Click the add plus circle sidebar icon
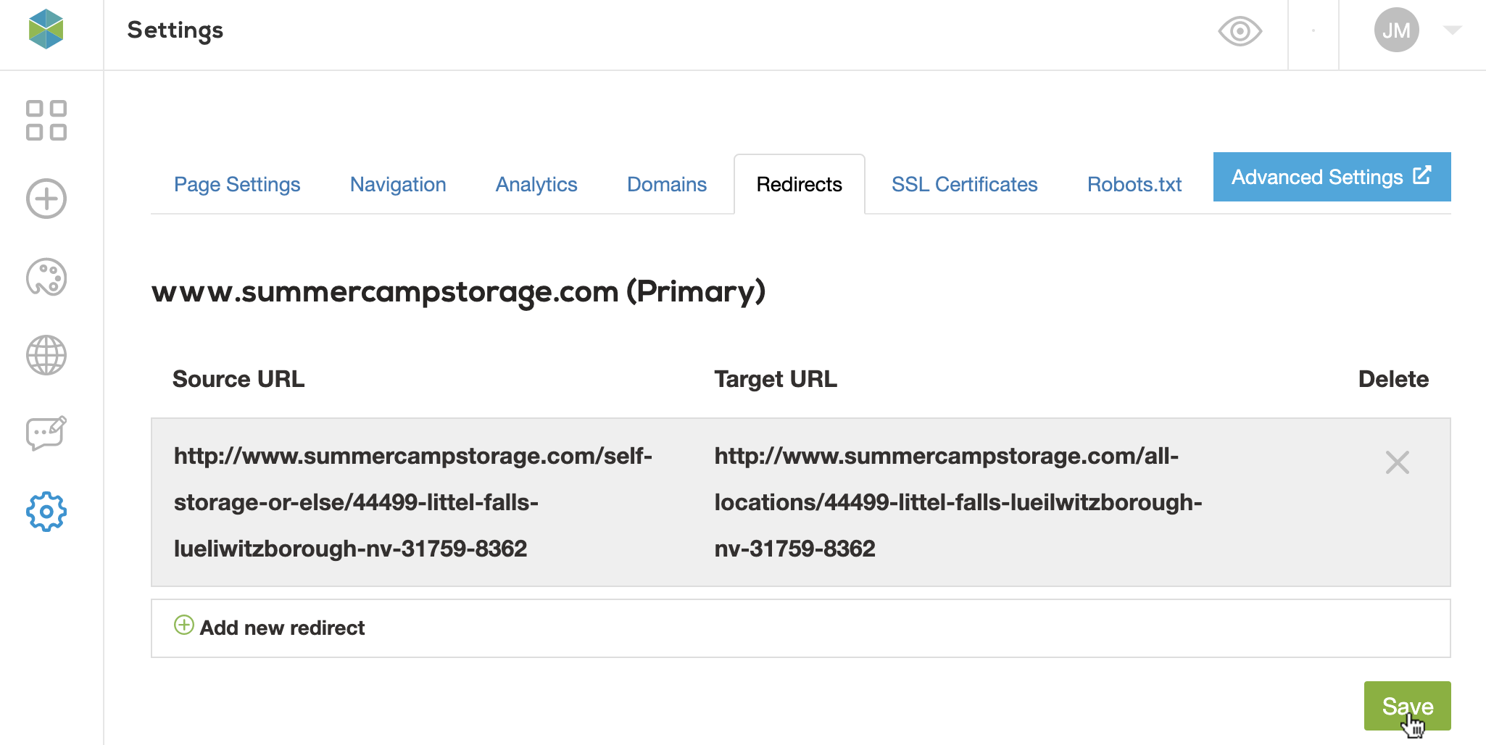Screen dimensions: 1486x745 46,199
